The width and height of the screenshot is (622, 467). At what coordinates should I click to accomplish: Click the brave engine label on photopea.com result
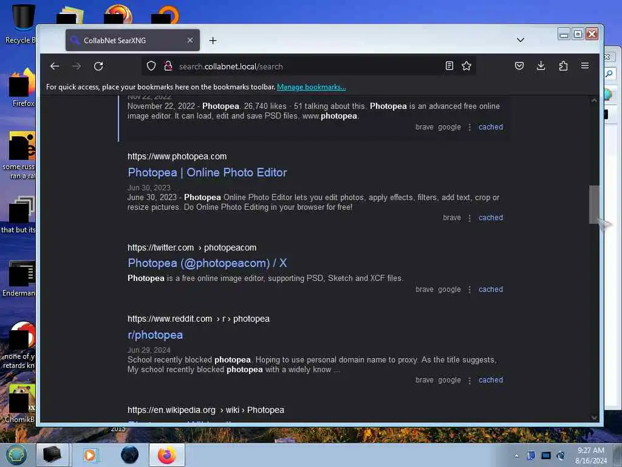452,218
